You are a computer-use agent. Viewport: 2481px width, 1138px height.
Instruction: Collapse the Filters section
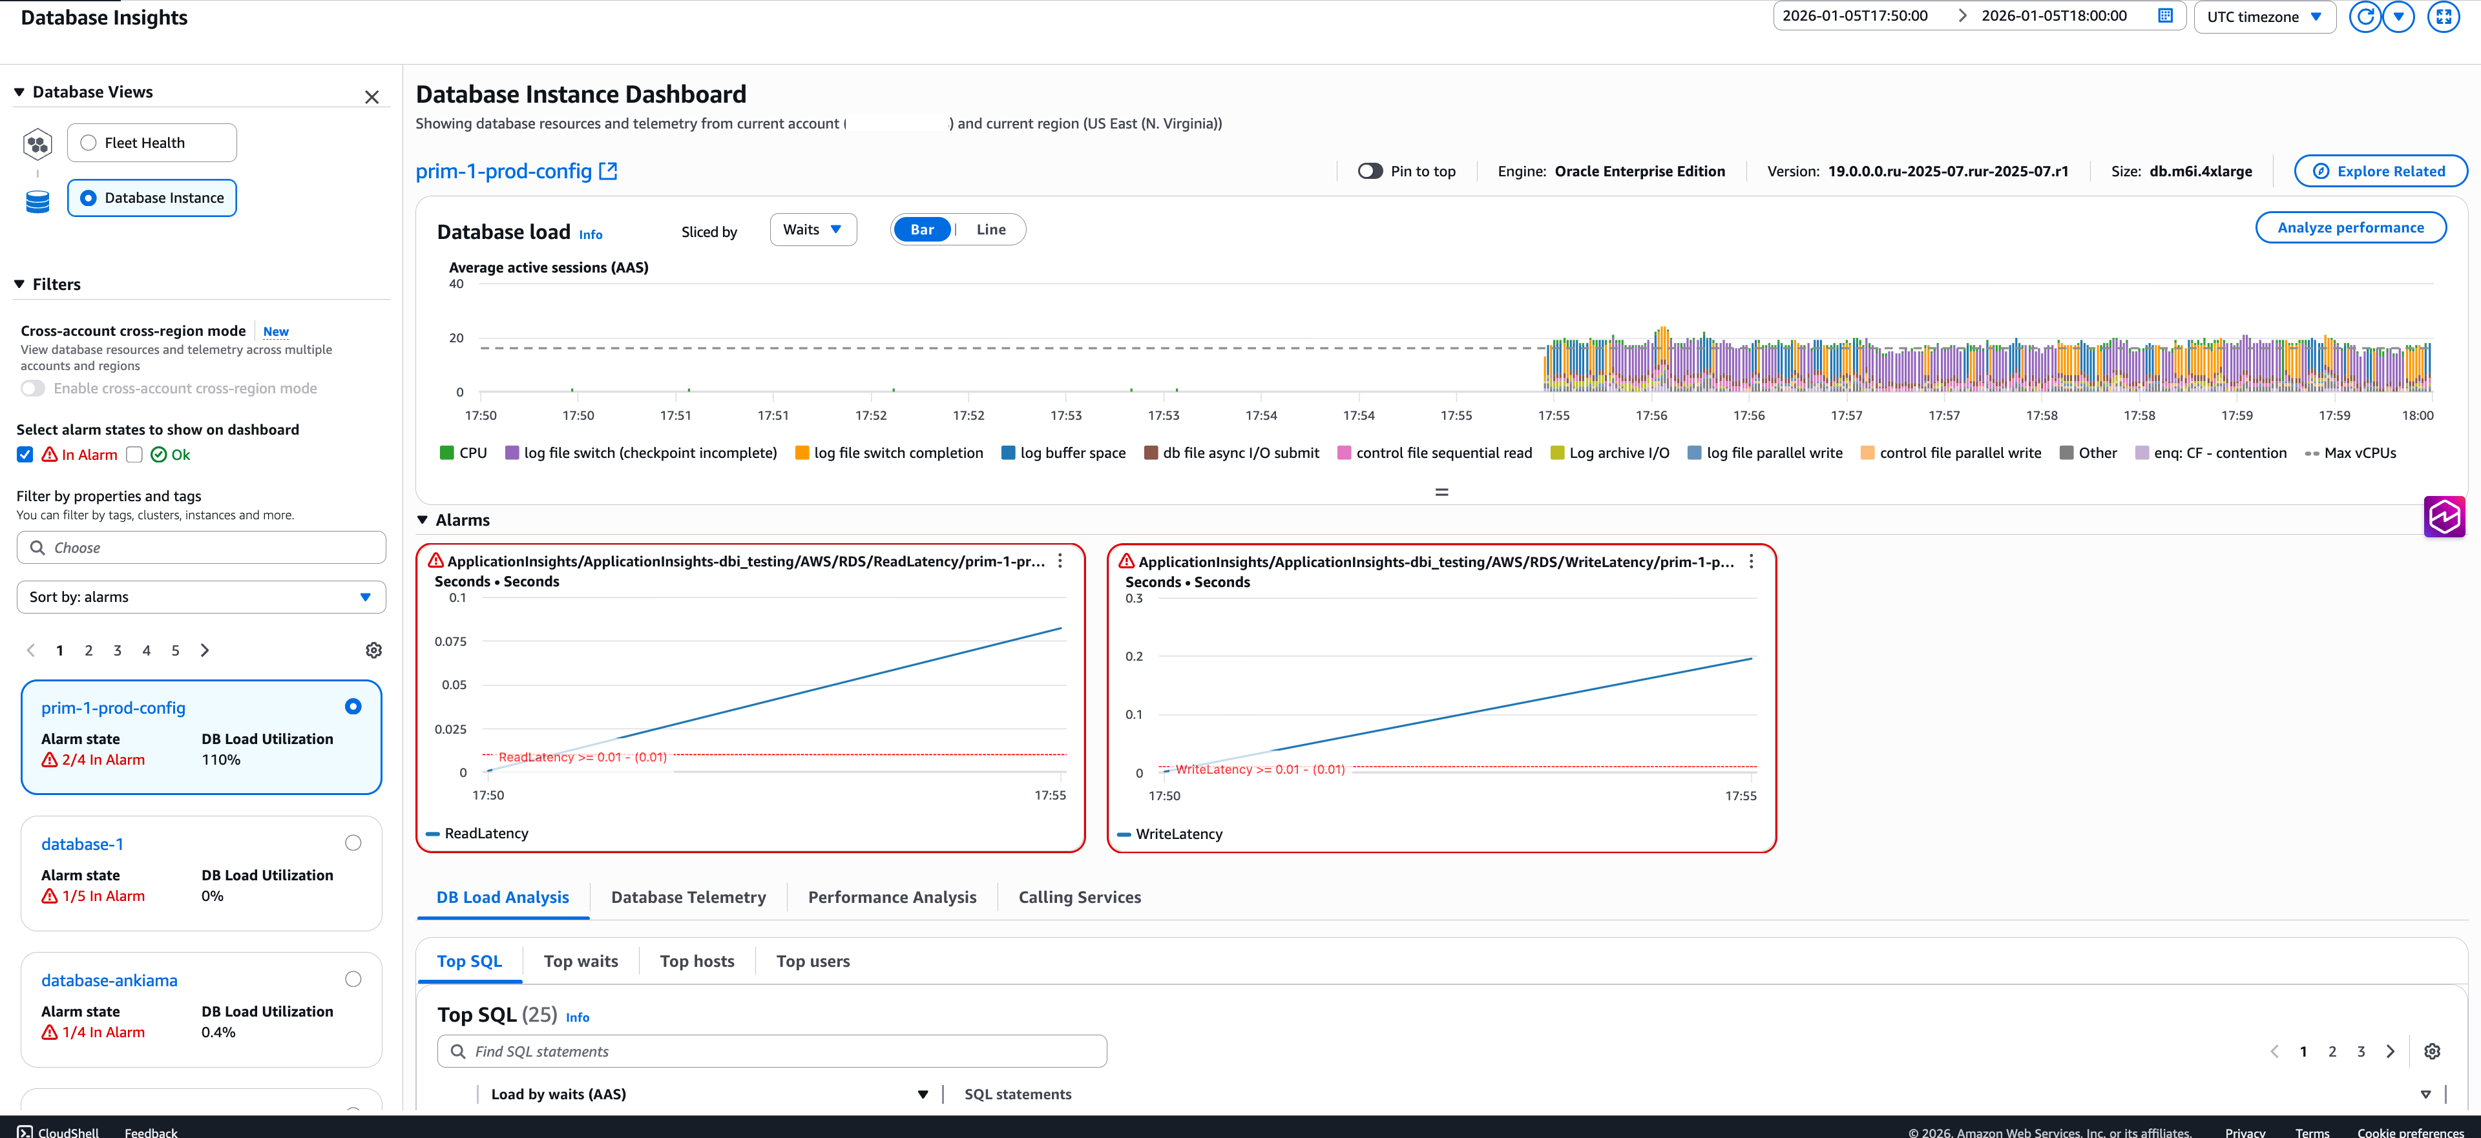19,284
